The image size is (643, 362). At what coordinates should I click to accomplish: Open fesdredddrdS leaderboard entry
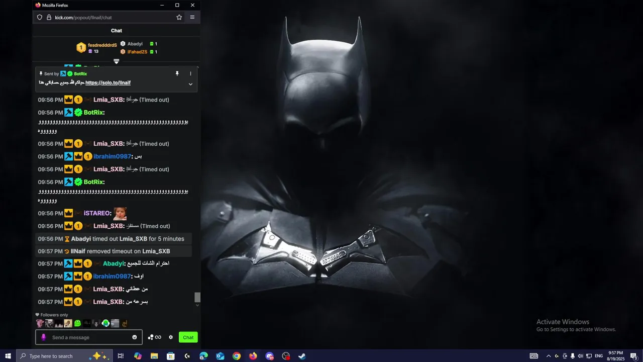(96, 48)
